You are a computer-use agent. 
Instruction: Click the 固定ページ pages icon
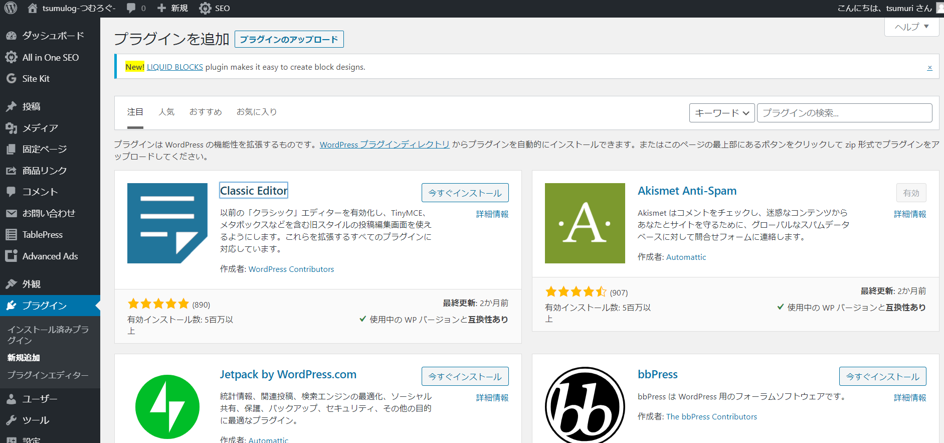tap(11, 149)
